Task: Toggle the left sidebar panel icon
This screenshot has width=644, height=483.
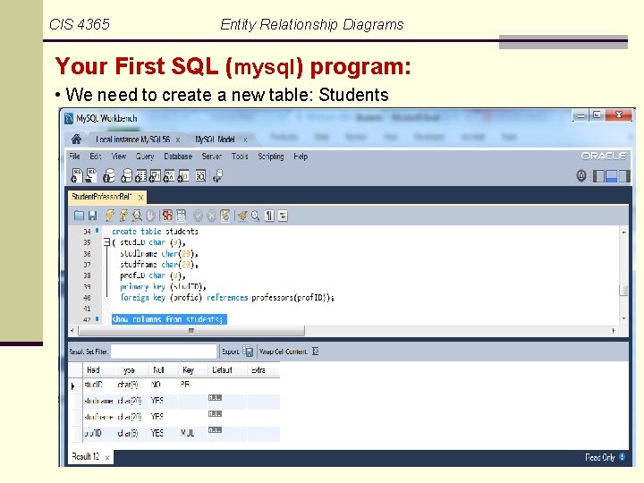Action: pos(598,176)
